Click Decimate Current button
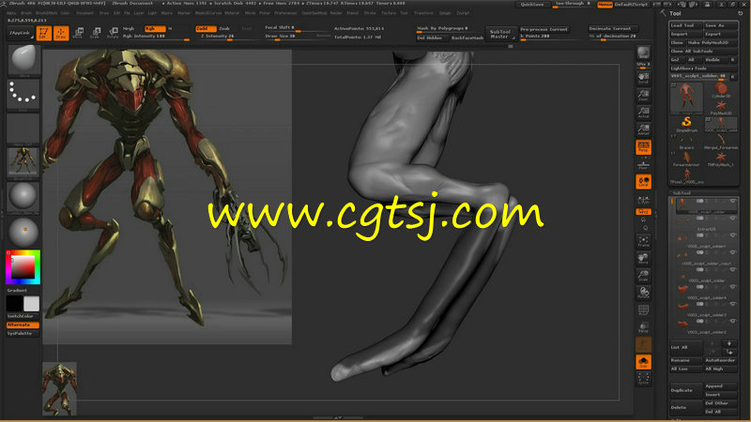This screenshot has width=751, height=422. click(x=613, y=29)
